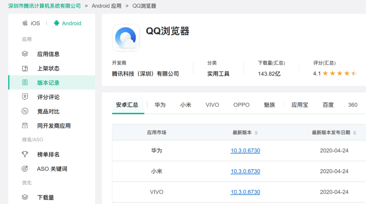The image size is (366, 204).
Task: Open version 10.3.0.6730 link in 小米 row
Action: coord(245,172)
